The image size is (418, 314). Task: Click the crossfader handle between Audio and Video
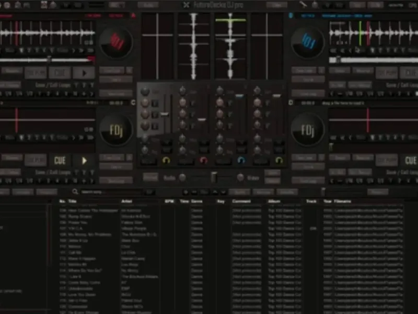(214, 177)
